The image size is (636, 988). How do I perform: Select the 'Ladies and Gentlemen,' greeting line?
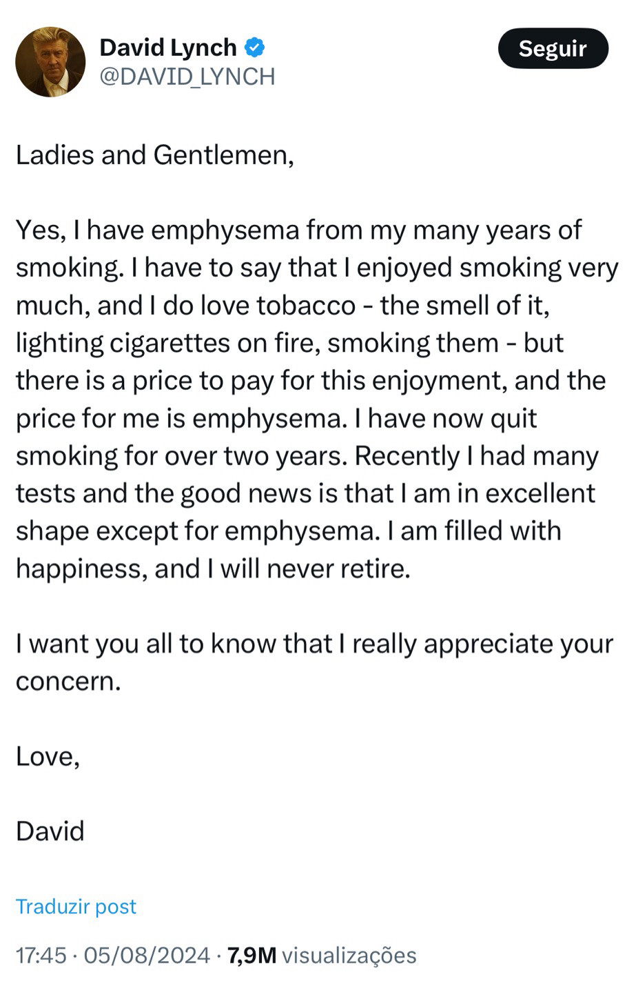tap(155, 155)
